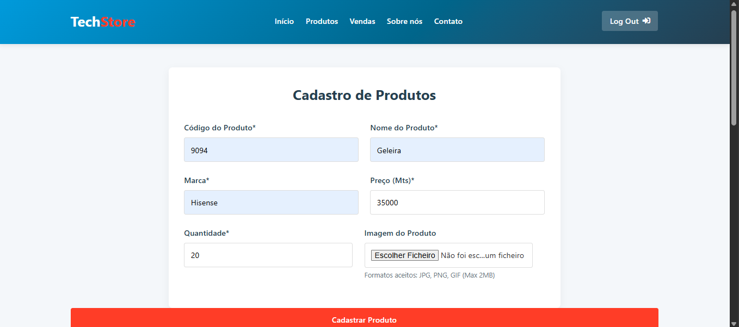Click the scrollbar up arrow
The height and width of the screenshot is (327, 739).
[734, 4]
